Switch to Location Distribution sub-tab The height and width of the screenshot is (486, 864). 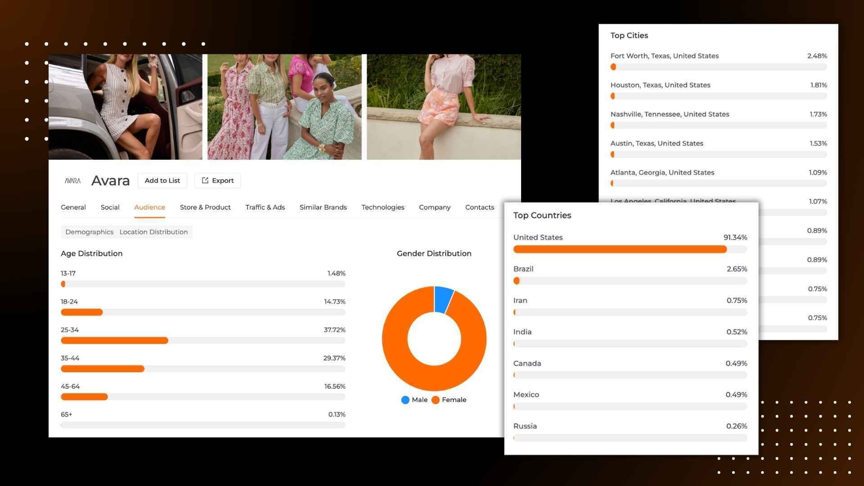point(153,232)
